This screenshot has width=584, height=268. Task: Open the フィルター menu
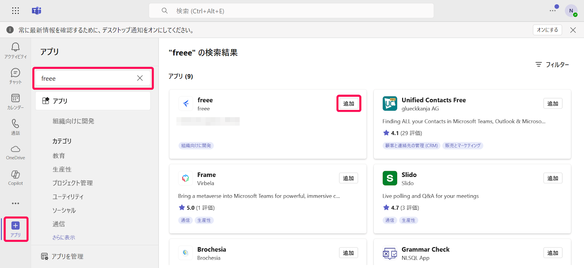pyautogui.click(x=552, y=64)
